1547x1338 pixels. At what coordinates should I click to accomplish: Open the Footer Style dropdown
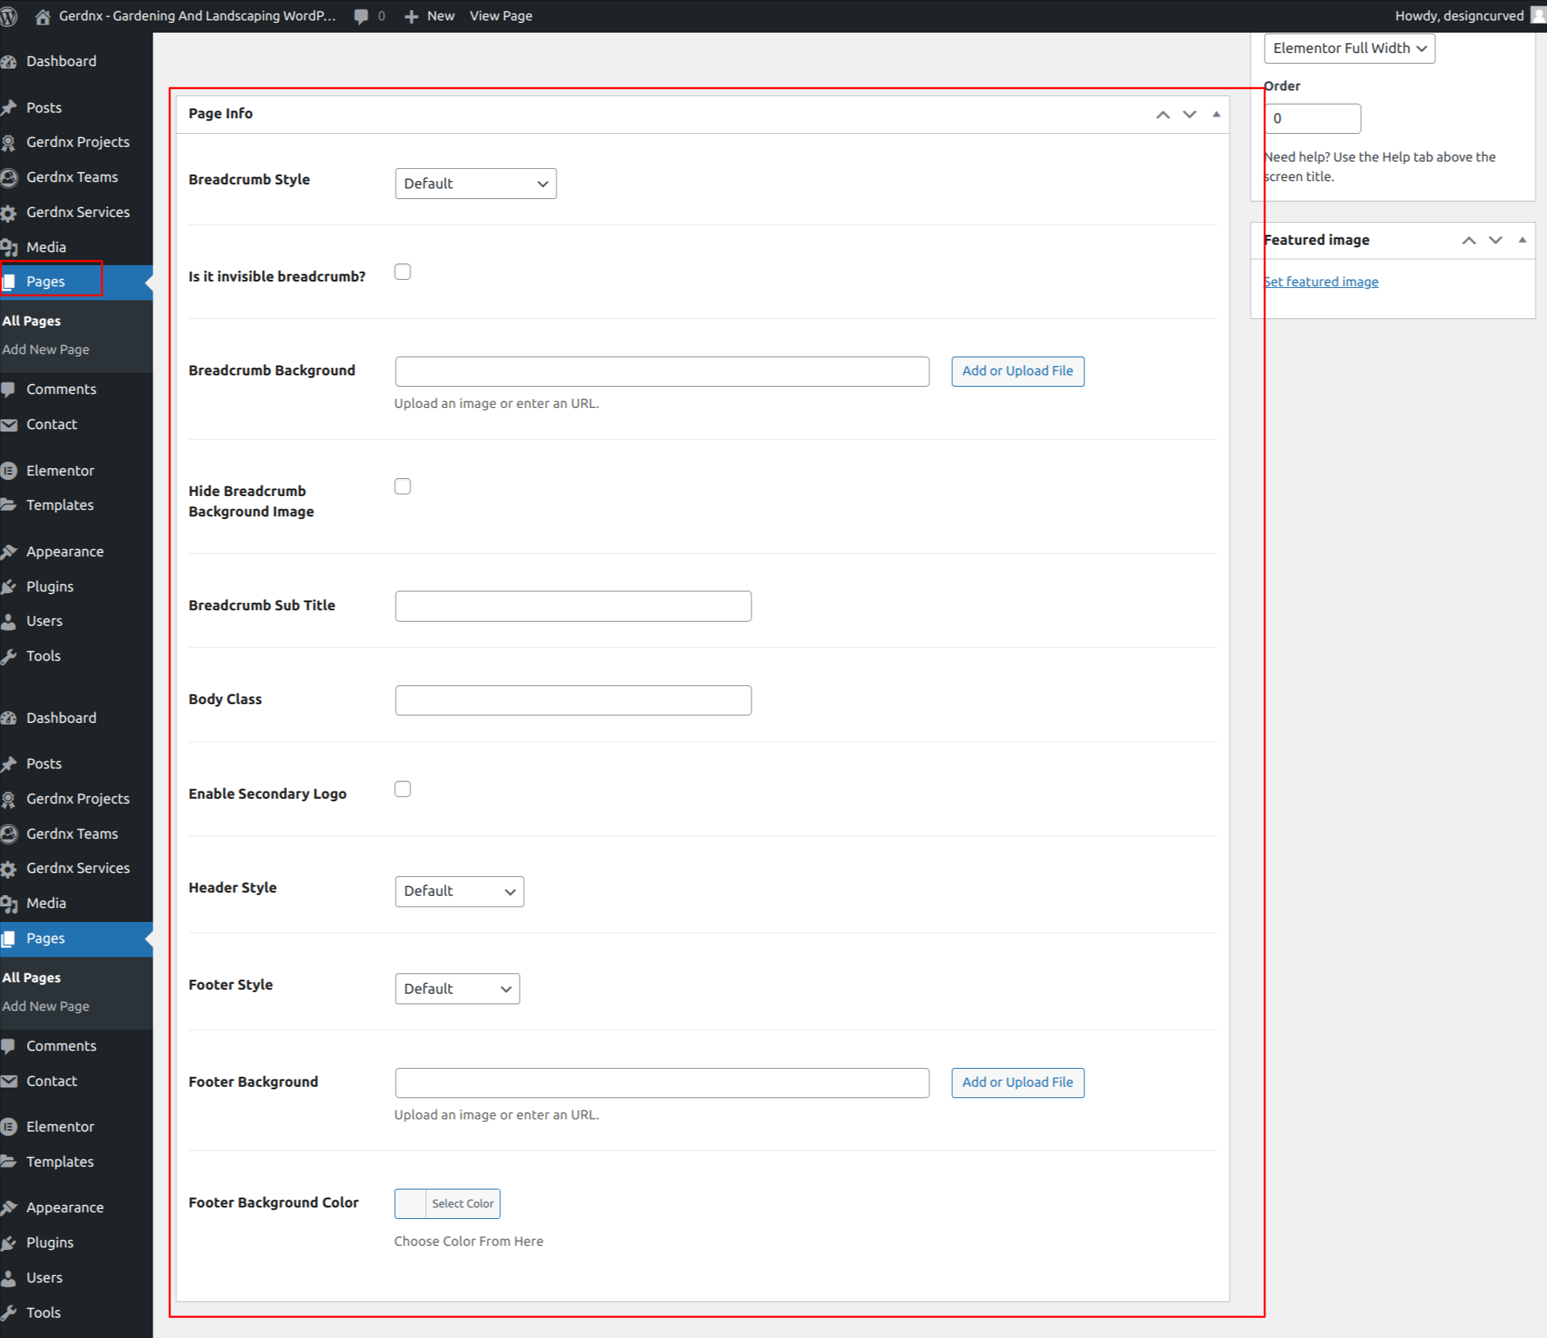457,989
